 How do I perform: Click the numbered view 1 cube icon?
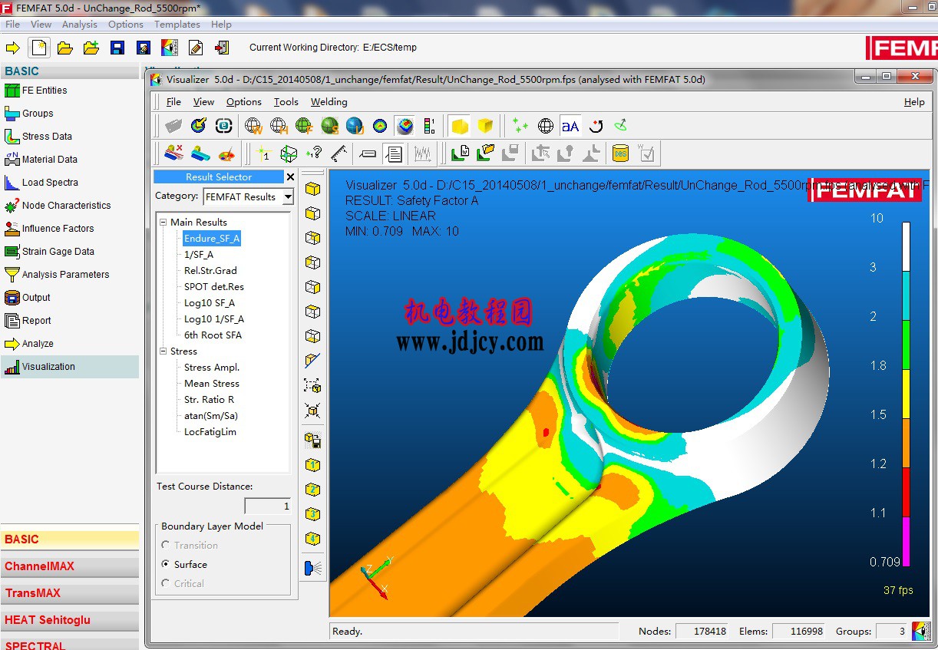pyautogui.click(x=312, y=465)
